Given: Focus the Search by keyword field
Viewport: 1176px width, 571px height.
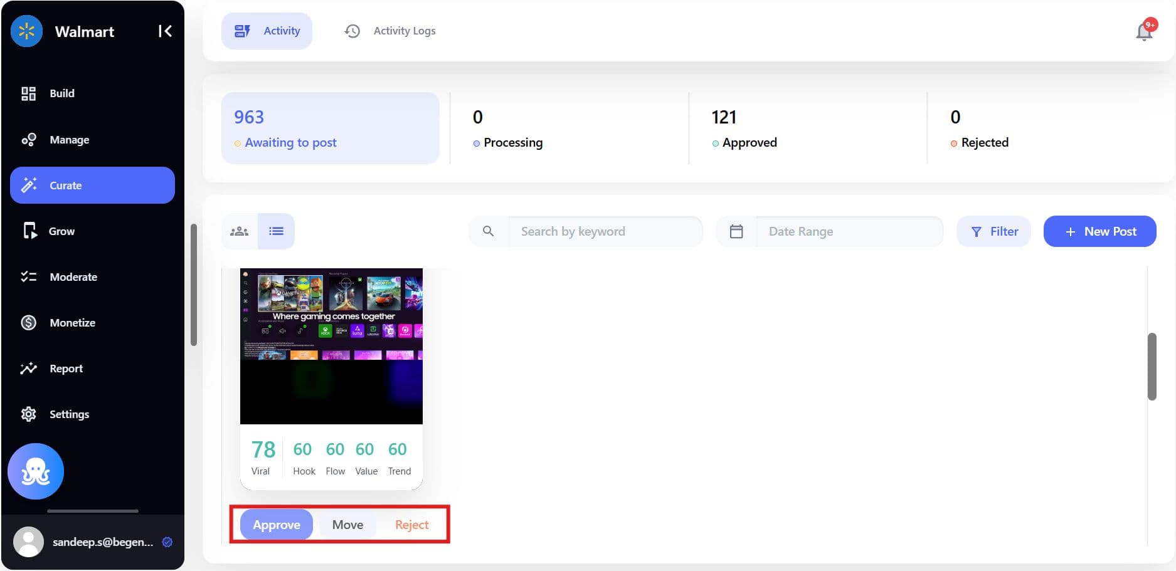Looking at the screenshot, I should 605,231.
